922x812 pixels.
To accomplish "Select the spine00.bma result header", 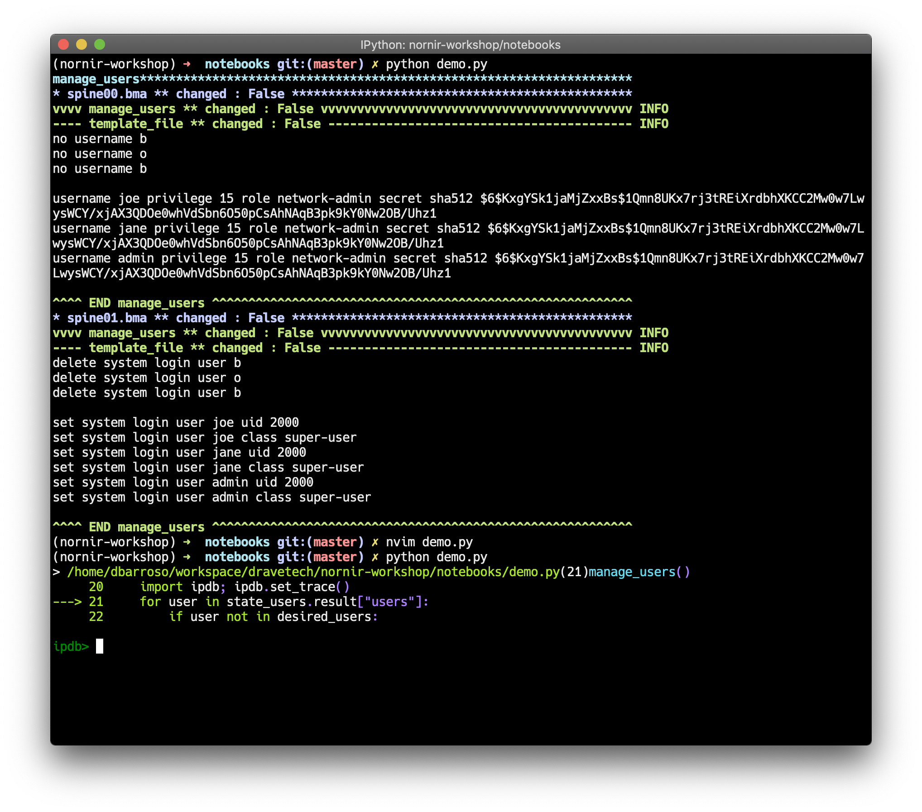I will click(x=106, y=94).
